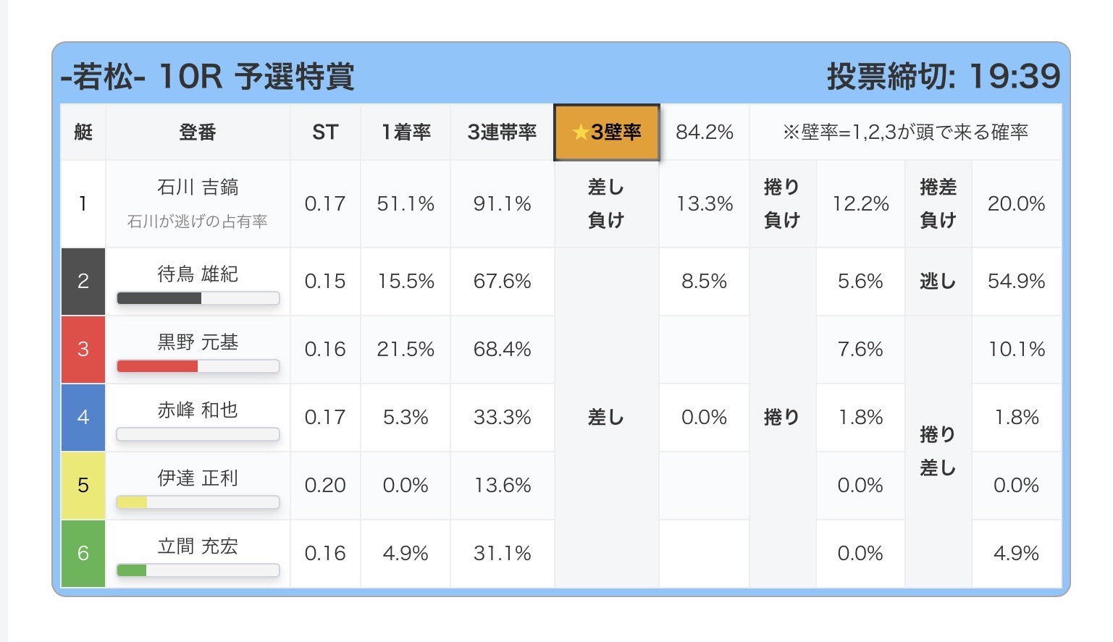The image size is (1113, 642).
Task: Click the progress bar under 伊達 正利
Action: tap(198, 502)
